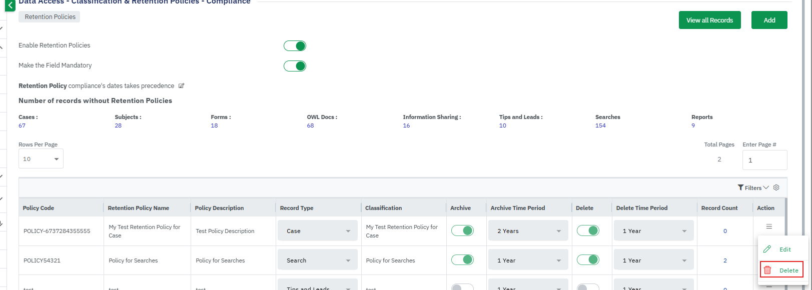Viewport: 812px width, 290px height.
Task: Expand Record Type dropdown showing Case
Action: (x=318, y=231)
